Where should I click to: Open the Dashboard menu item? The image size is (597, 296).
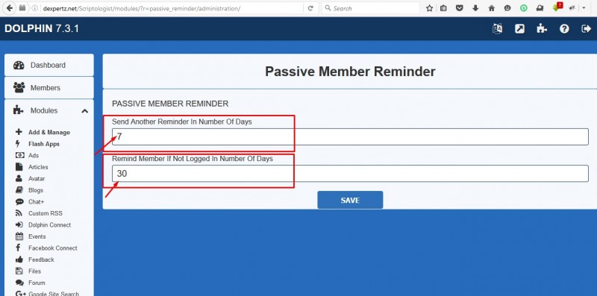tap(49, 65)
